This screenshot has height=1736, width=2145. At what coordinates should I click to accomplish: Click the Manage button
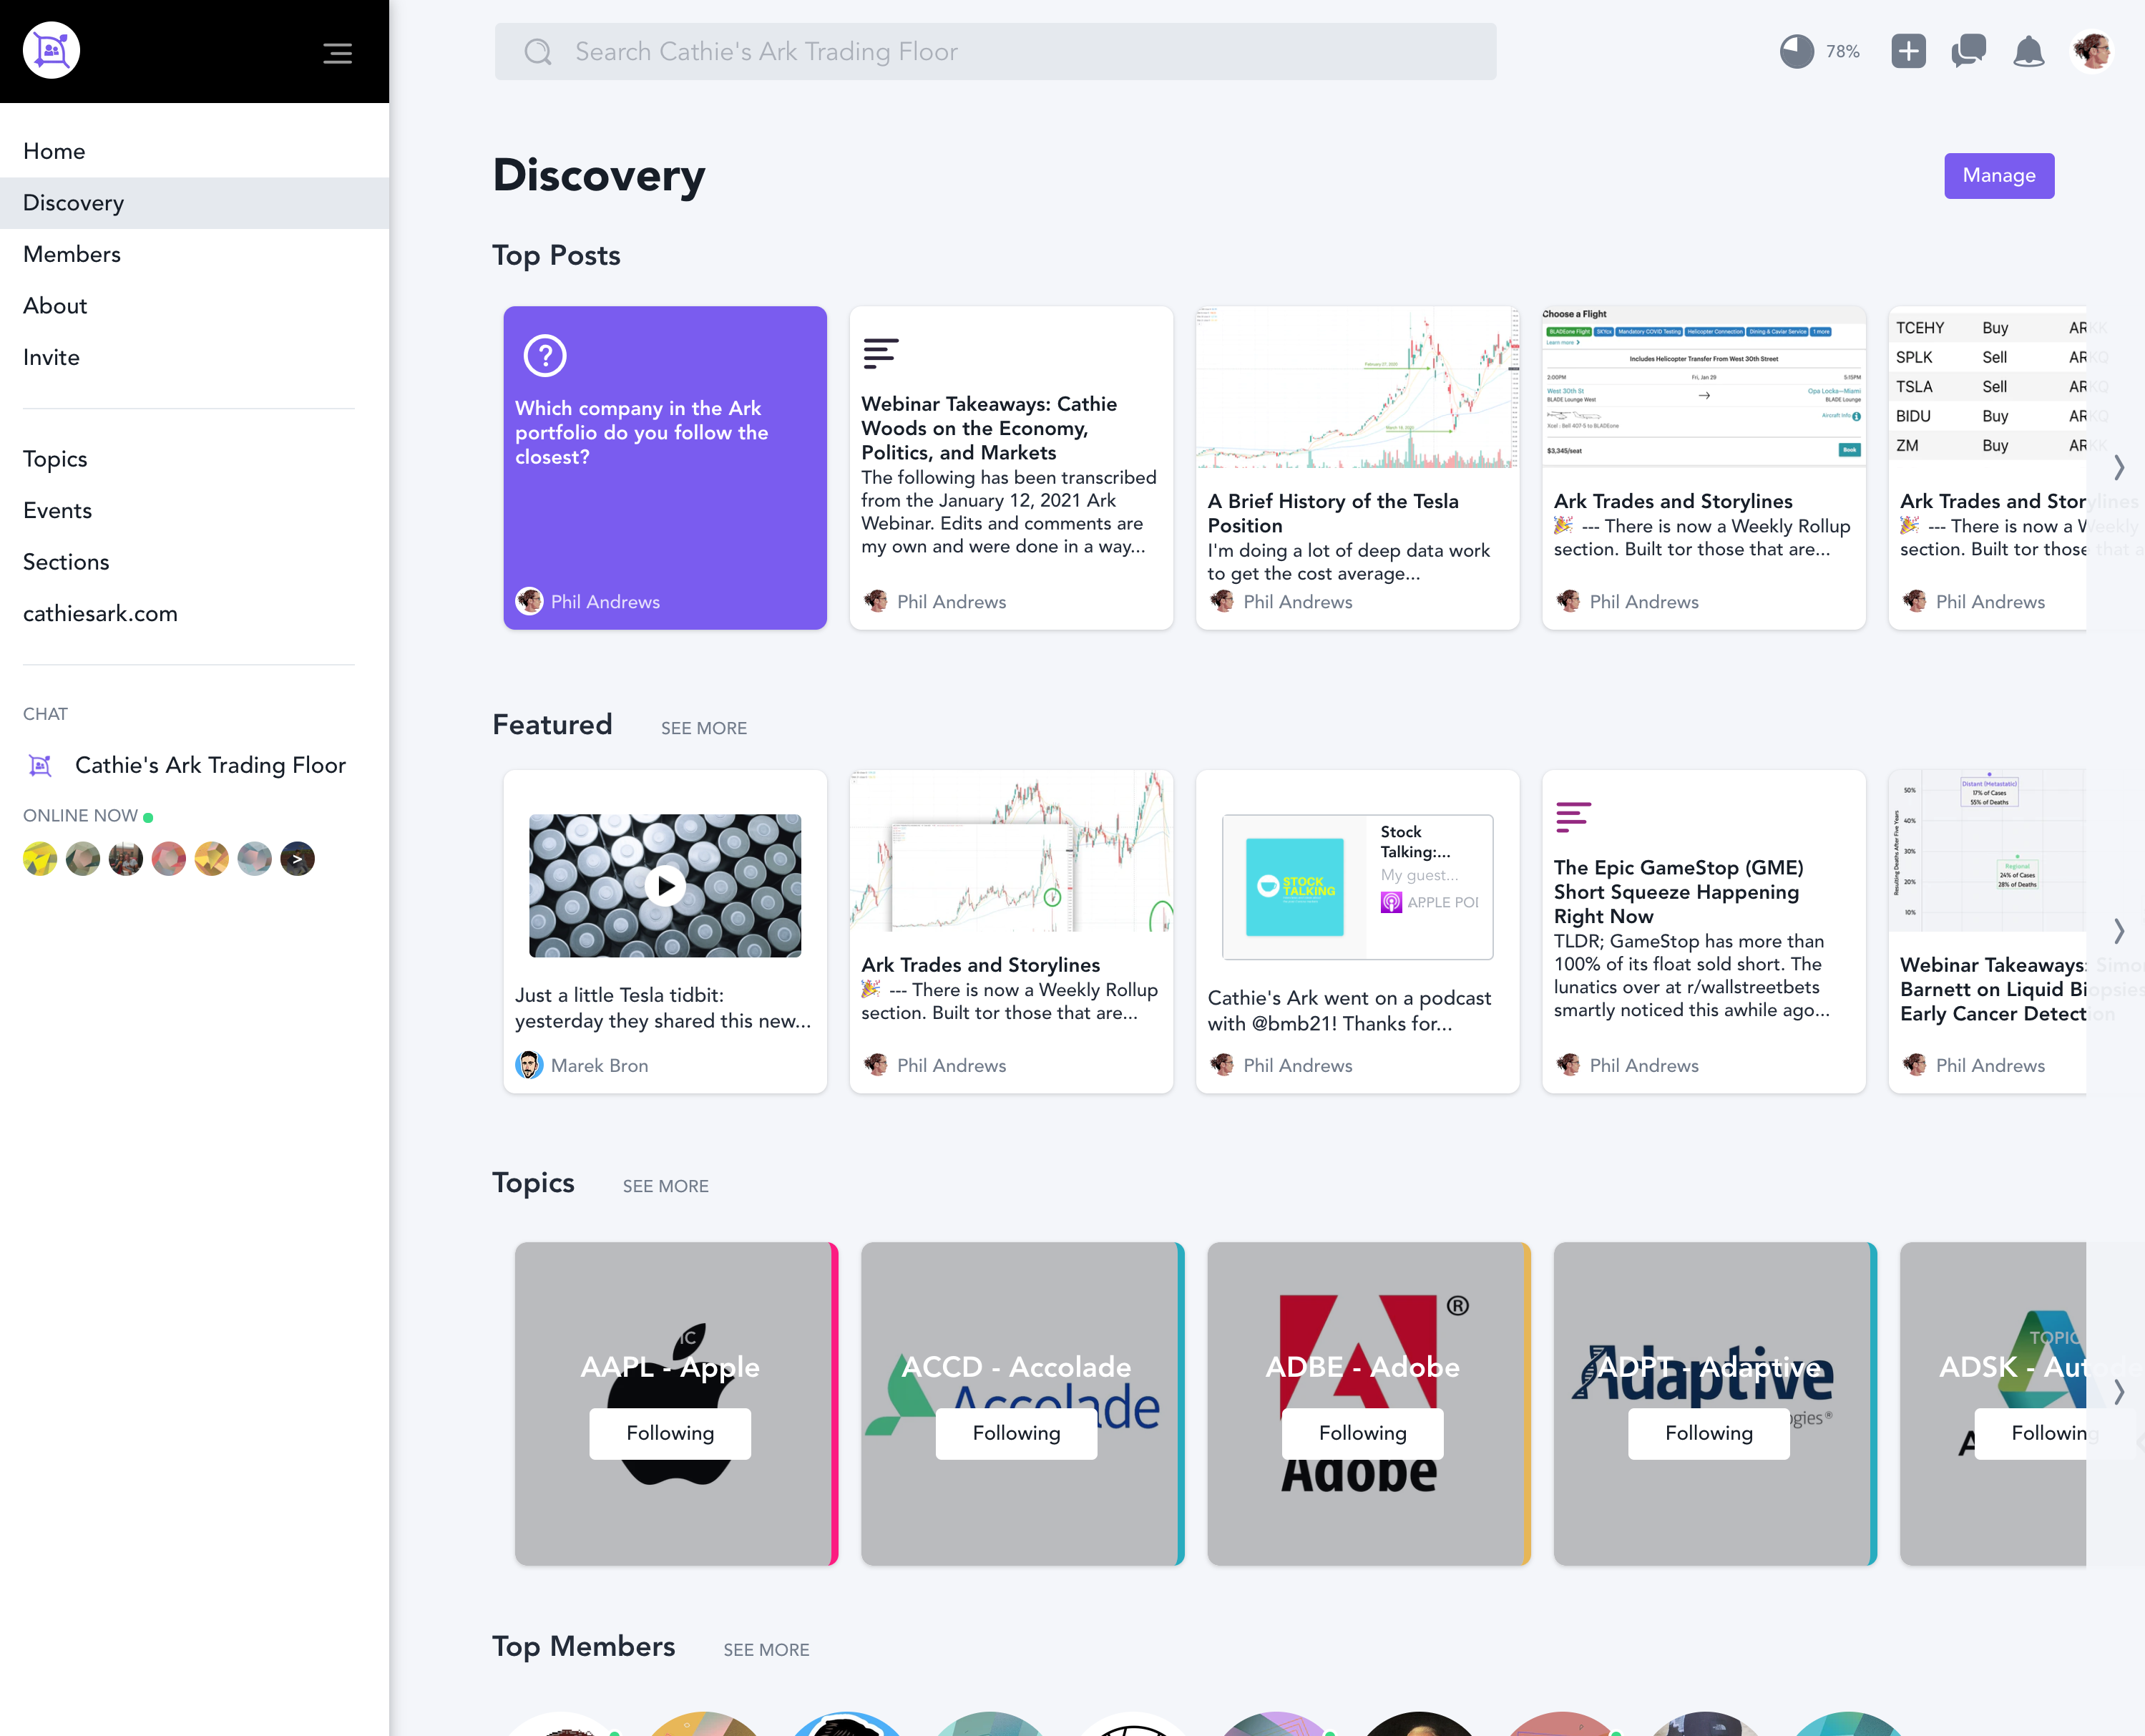1998,175
